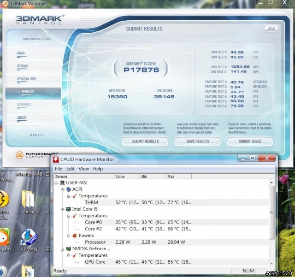This screenshot has width=295, height=277.
Task: Click thermometer icon under ACPI Temperatures
Action: pyautogui.click(x=75, y=196)
